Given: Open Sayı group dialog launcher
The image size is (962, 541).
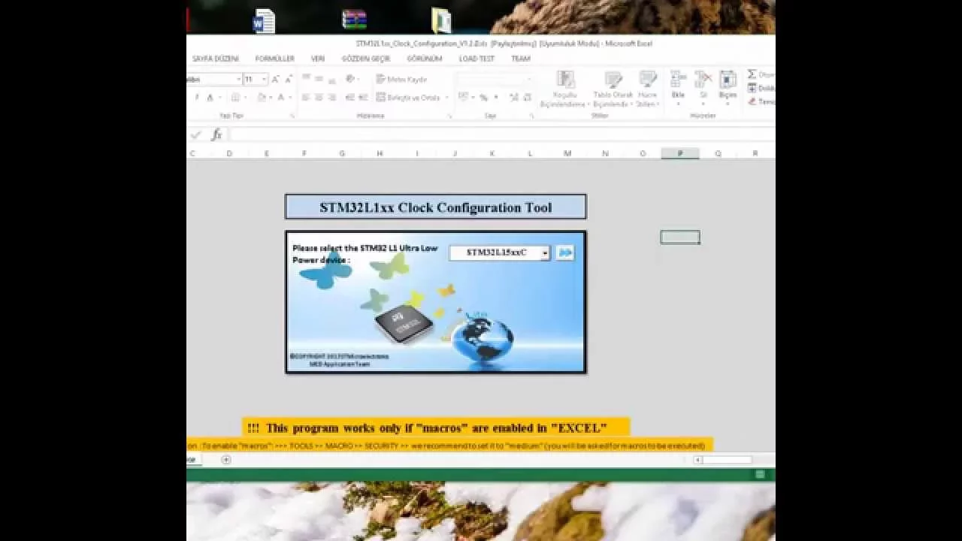Looking at the screenshot, I should tap(531, 116).
